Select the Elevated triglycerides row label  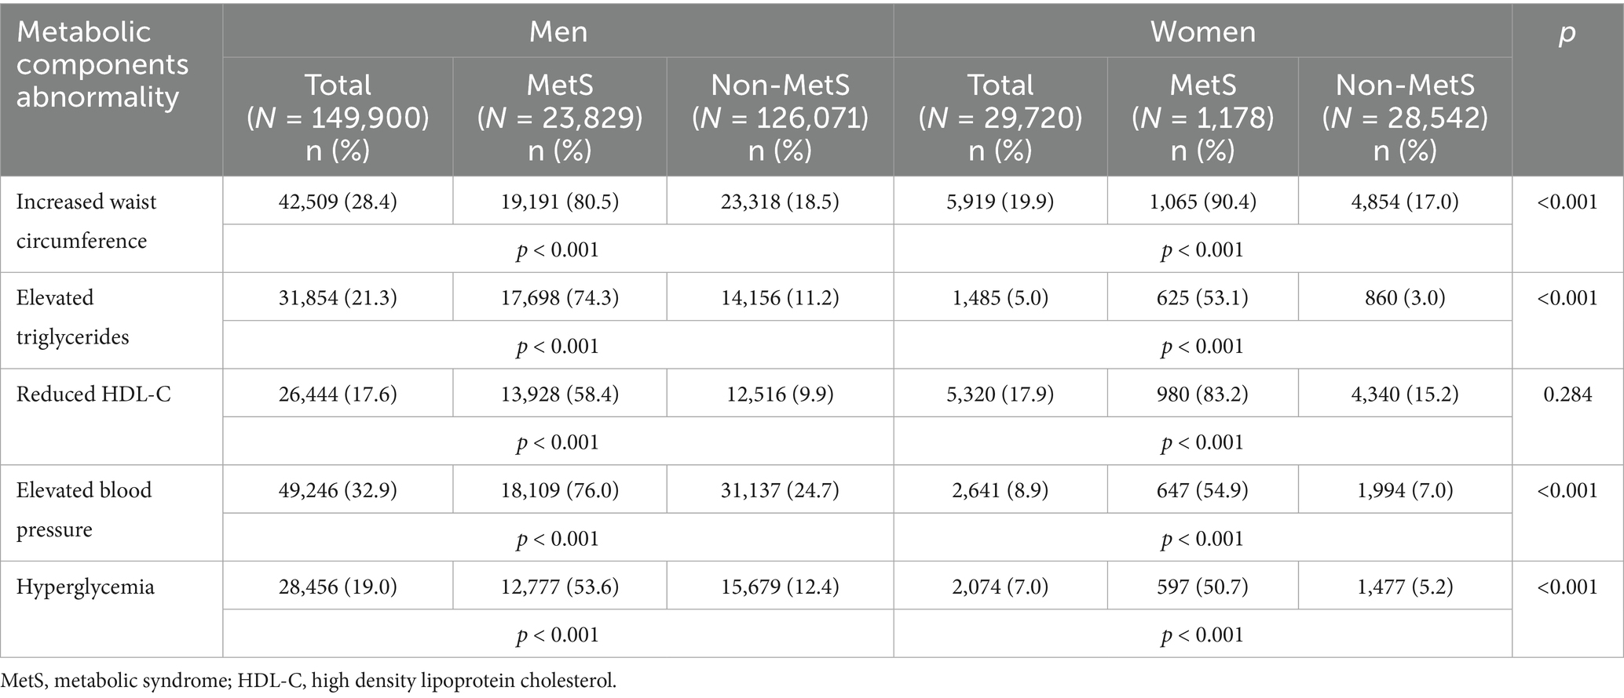coord(72,317)
